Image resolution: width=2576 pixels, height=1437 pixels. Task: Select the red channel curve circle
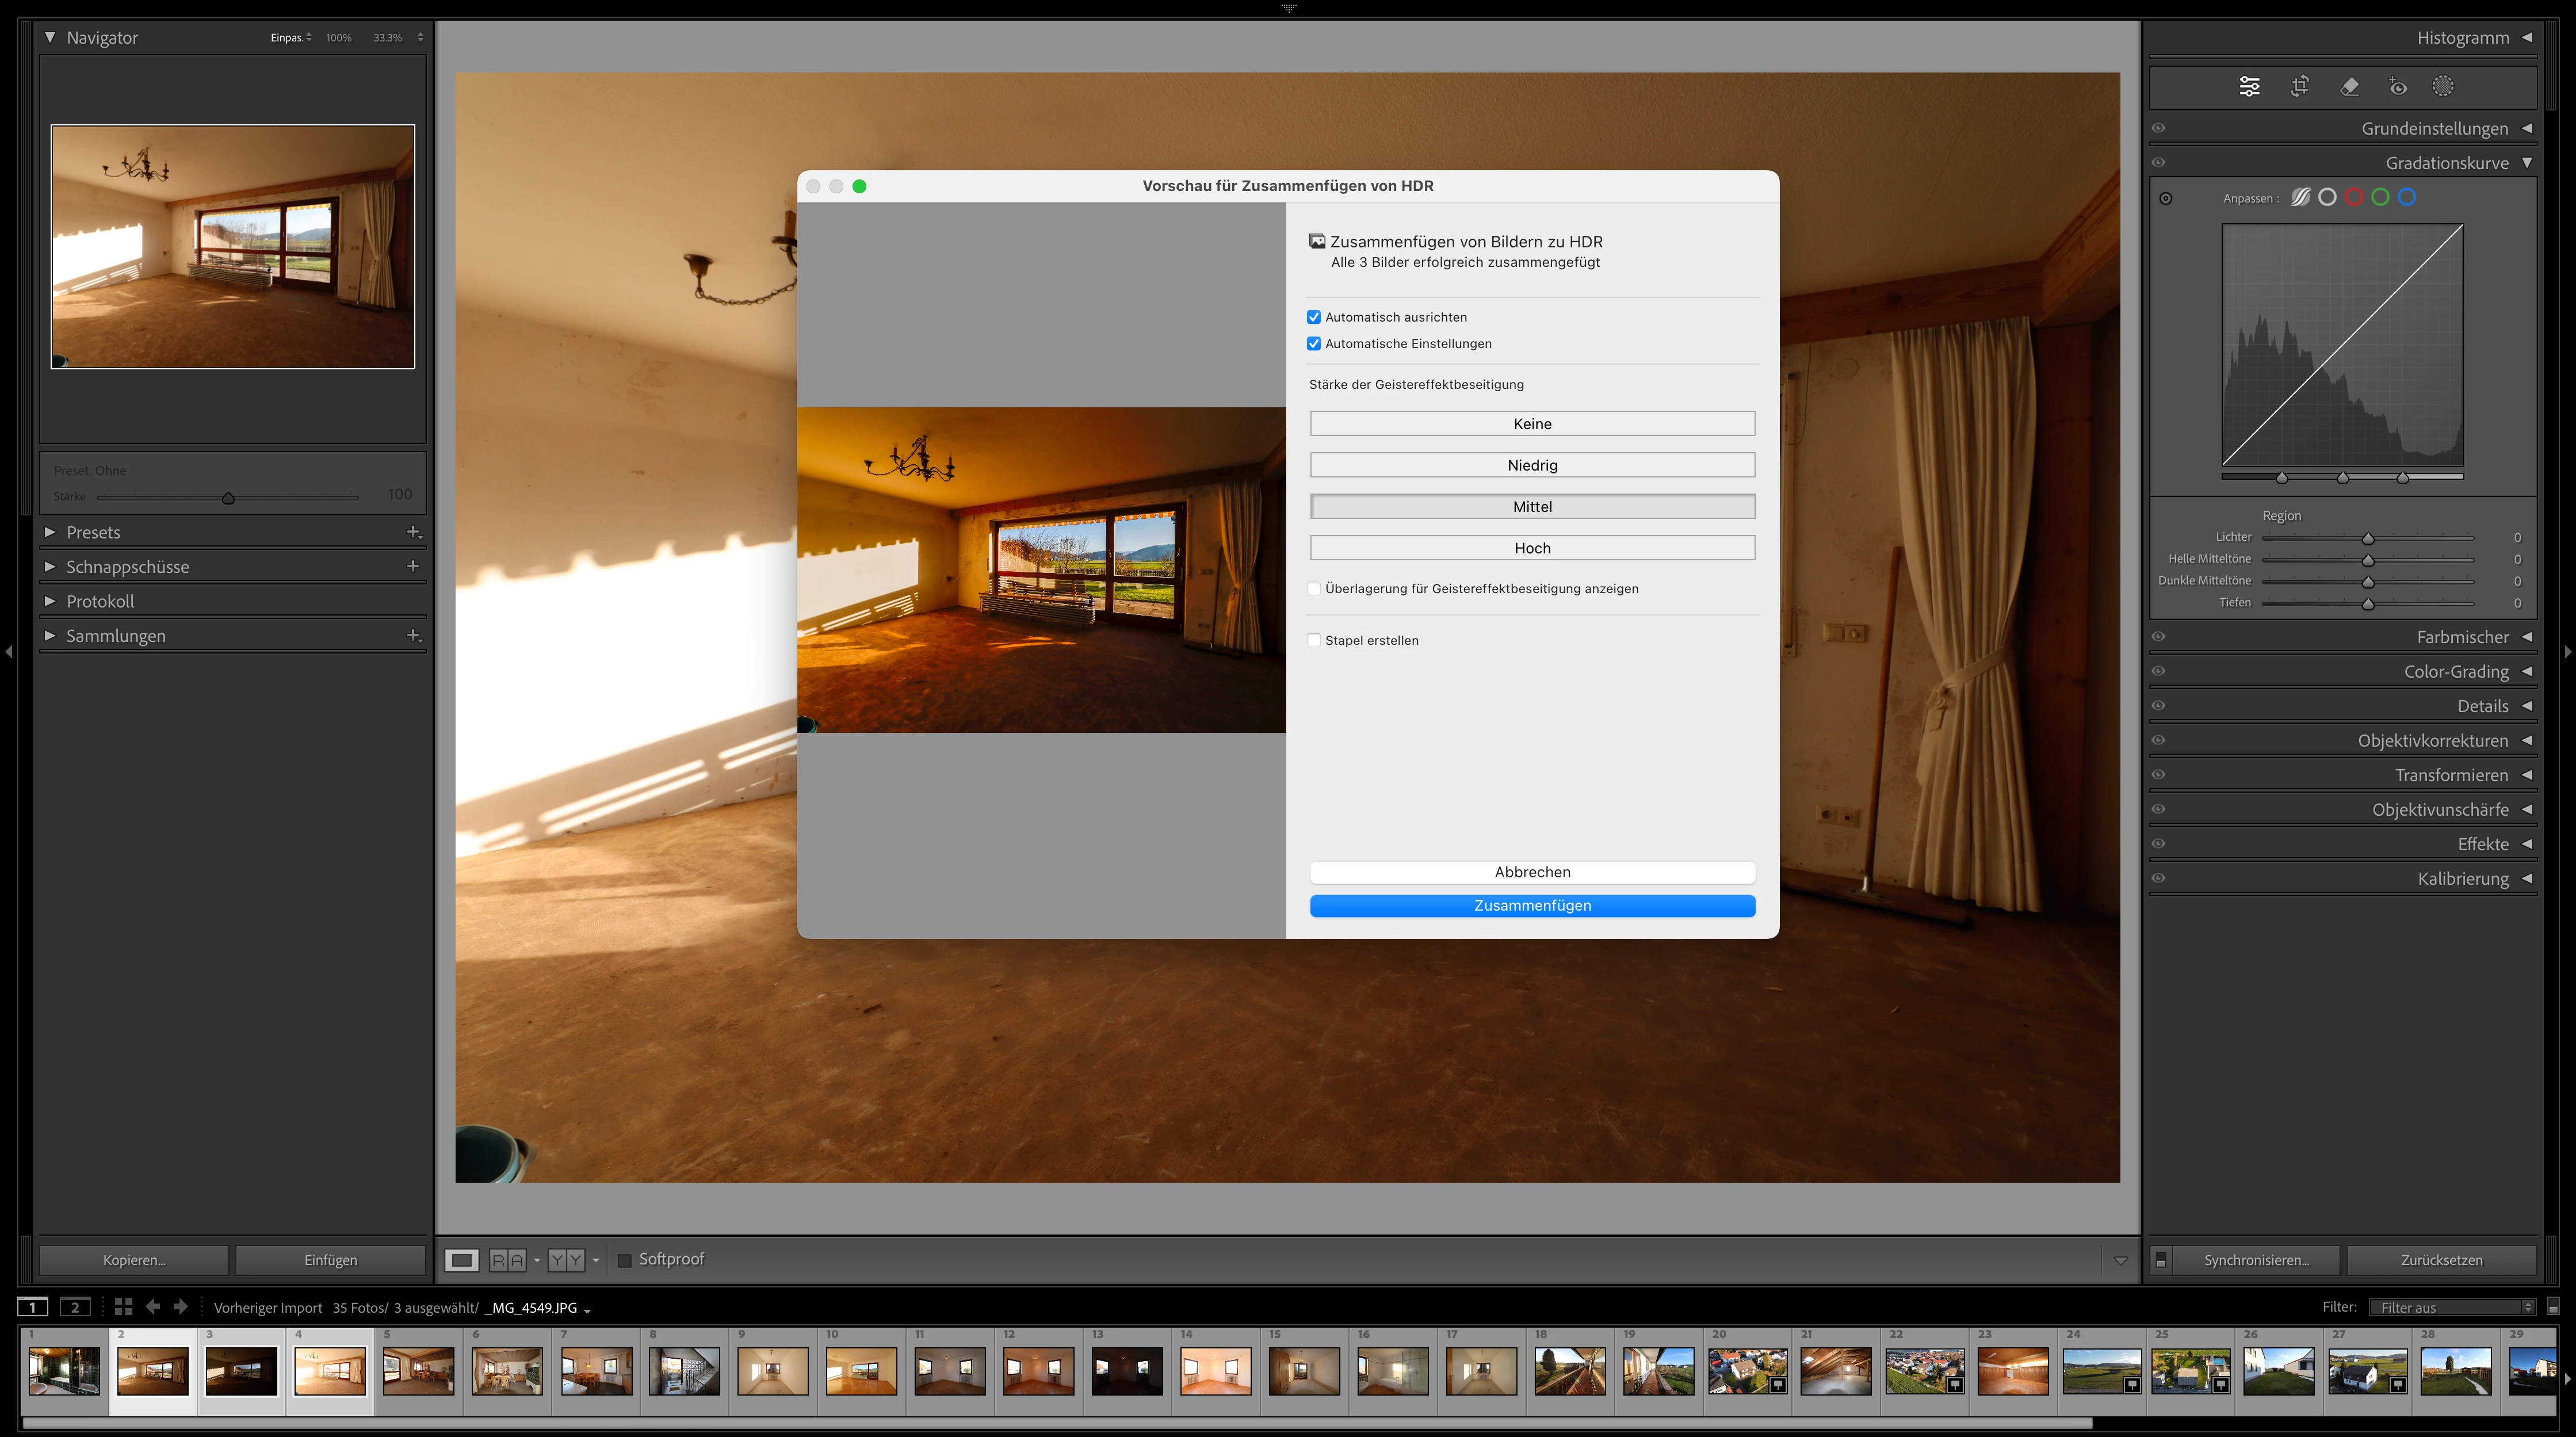[2354, 197]
